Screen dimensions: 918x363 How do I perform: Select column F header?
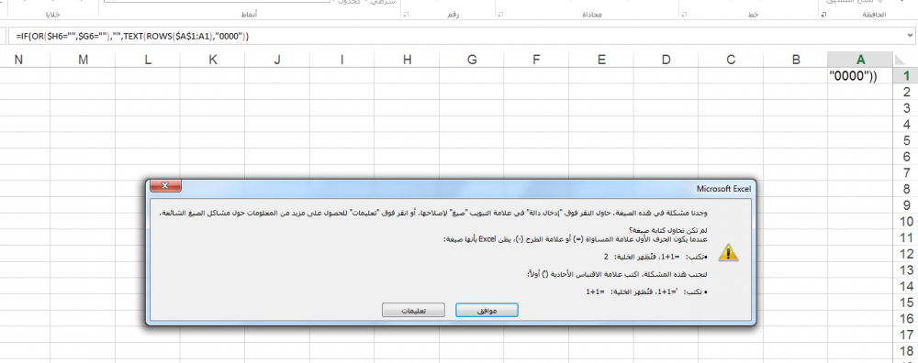point(536,59)
